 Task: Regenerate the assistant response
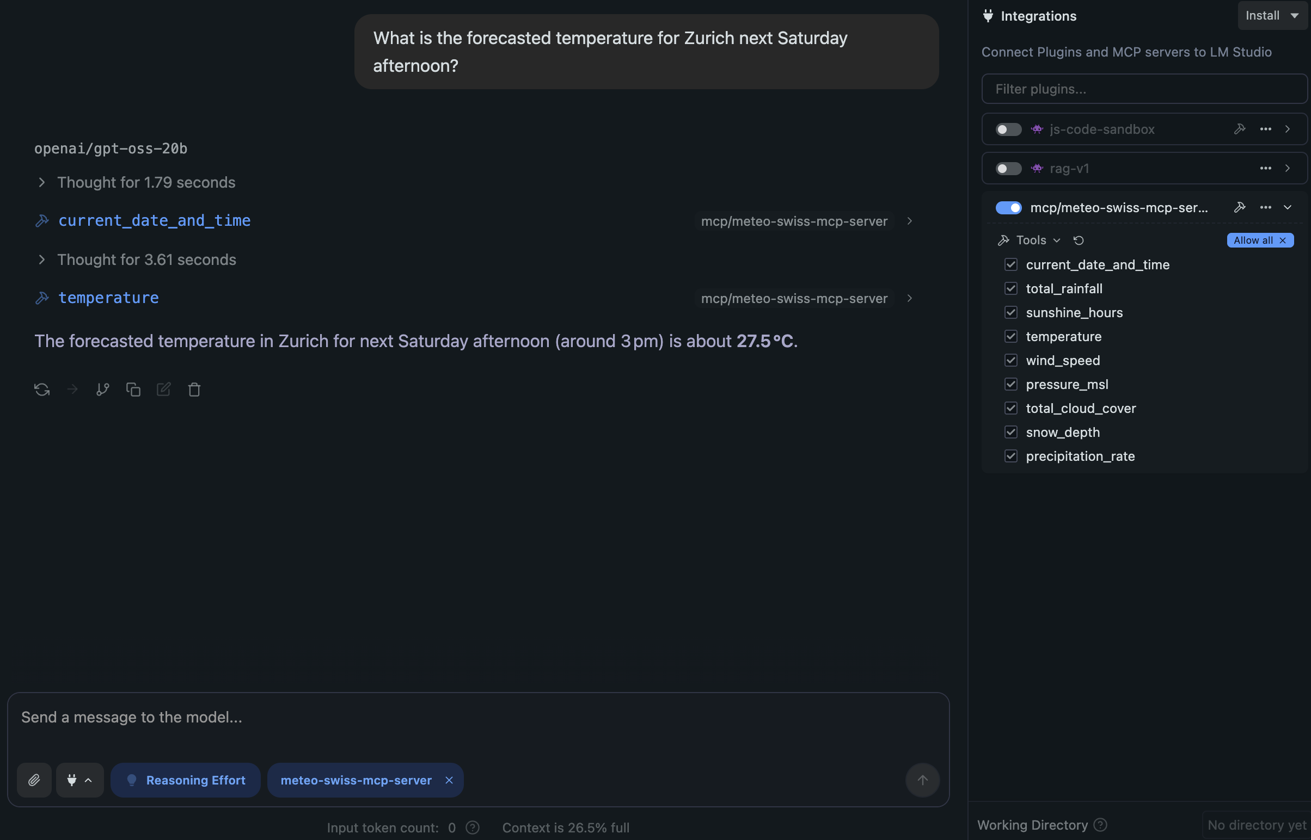[42, 390]
